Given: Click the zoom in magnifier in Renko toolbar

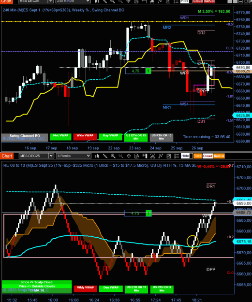Looking at the screenshot, I should [113, 156].
